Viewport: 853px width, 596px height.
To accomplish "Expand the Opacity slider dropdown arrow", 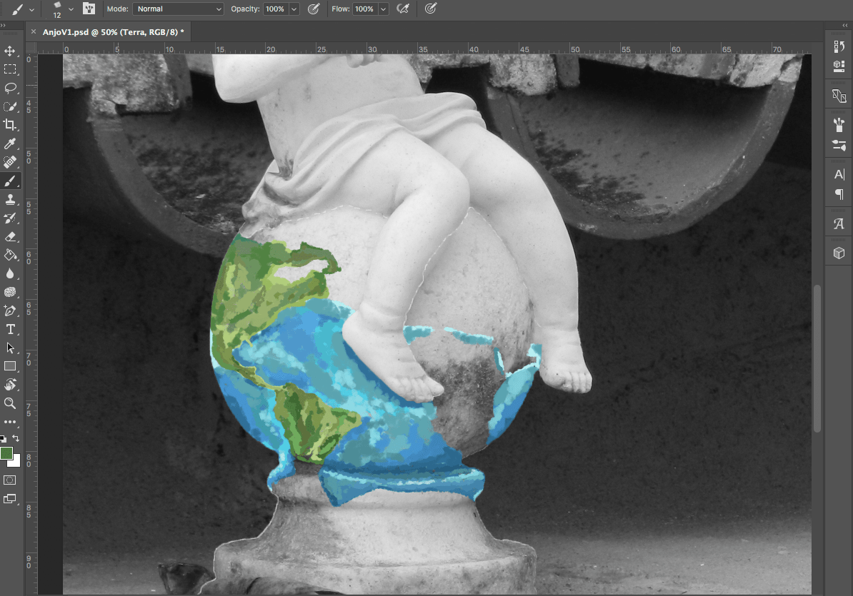I will (x=294, y=9).
